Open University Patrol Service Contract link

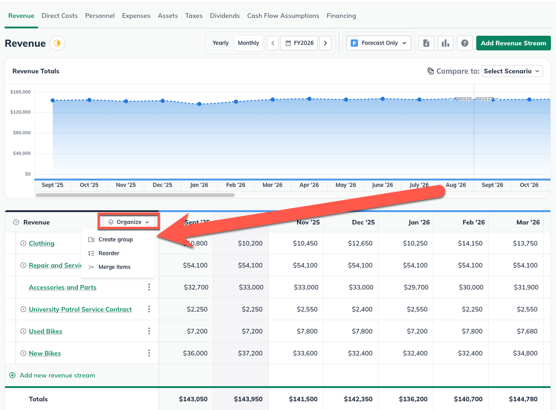pos(80,309)
